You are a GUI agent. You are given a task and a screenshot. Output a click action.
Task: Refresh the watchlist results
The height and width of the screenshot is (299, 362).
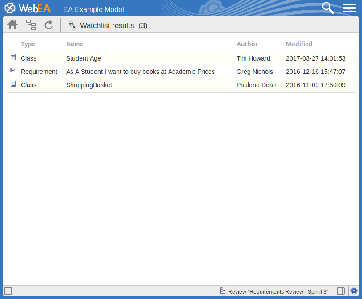tap(49, 25)
